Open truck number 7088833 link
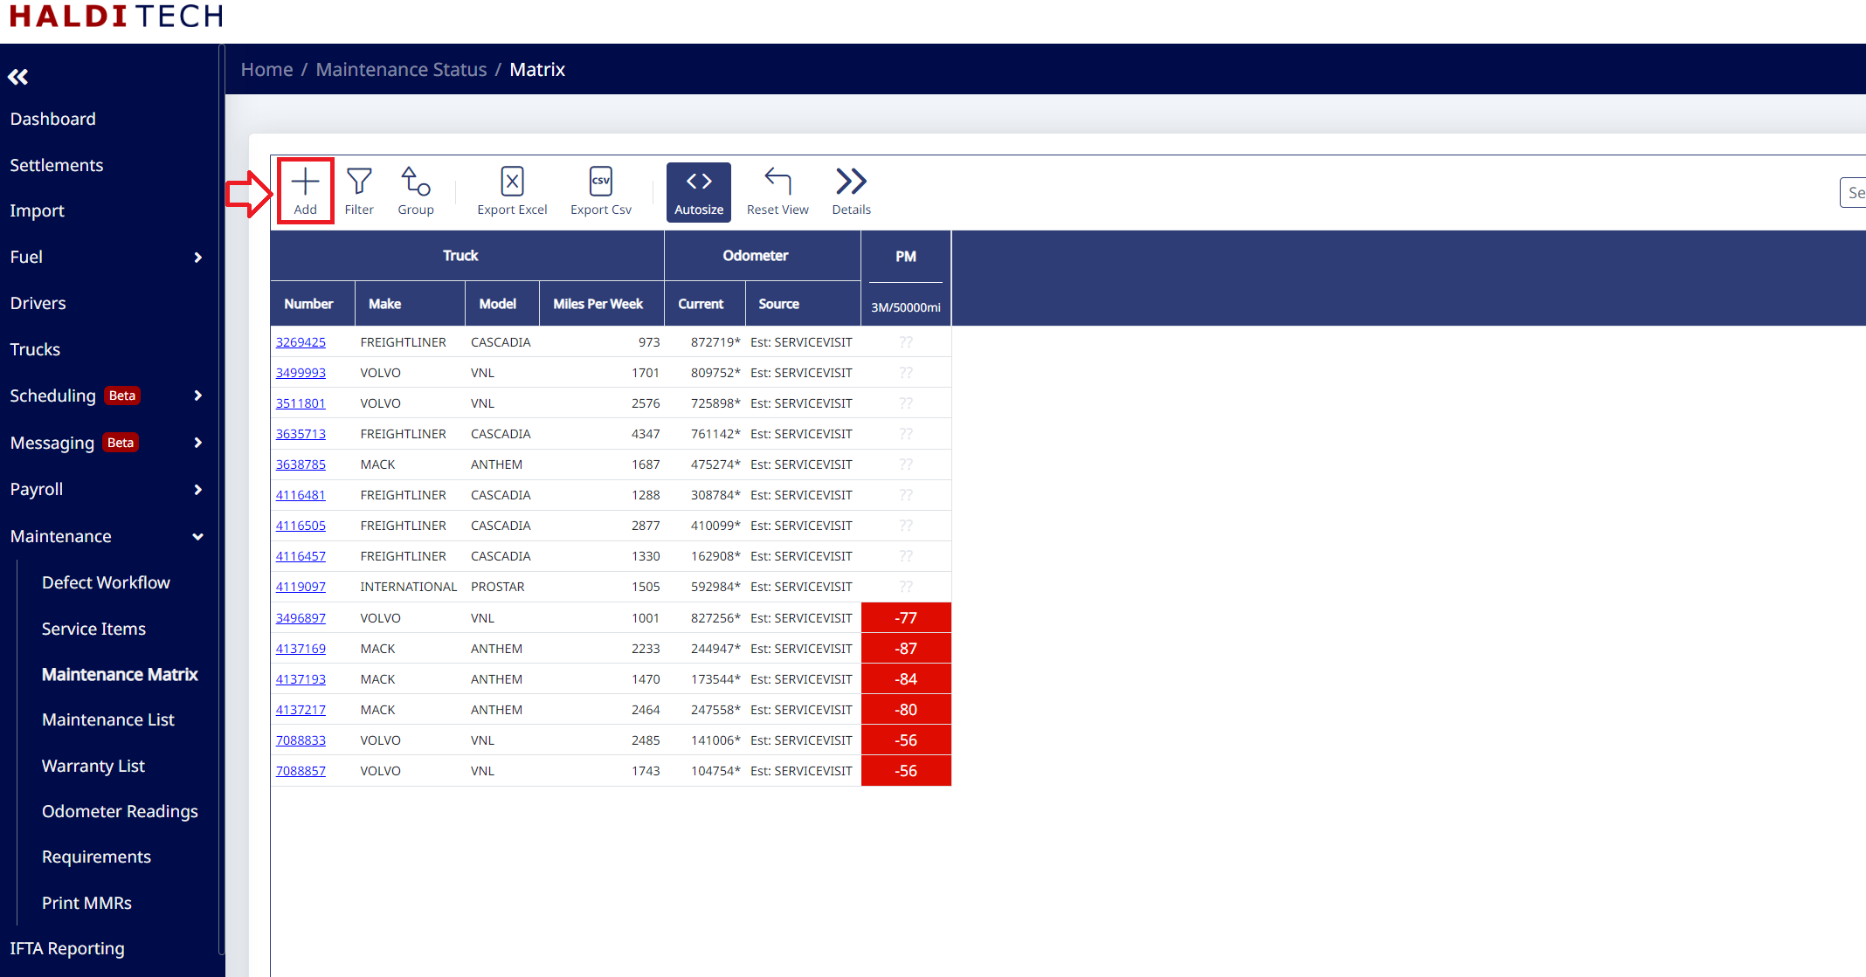Image resolution: width=1866 pixels, height=977 pixels. (x=301, y=740)
